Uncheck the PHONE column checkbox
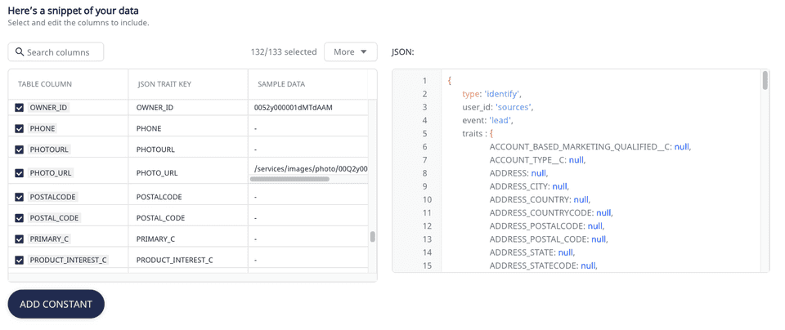785x330 pixels. click(20, 129)
